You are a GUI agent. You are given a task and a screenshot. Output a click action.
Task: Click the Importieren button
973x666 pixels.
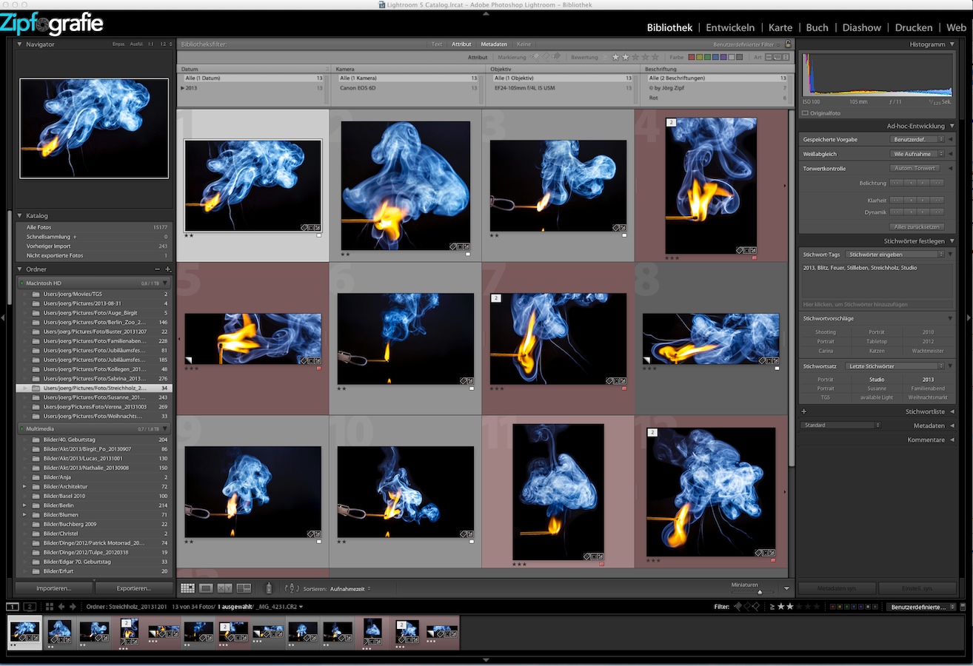click(55, 588)
